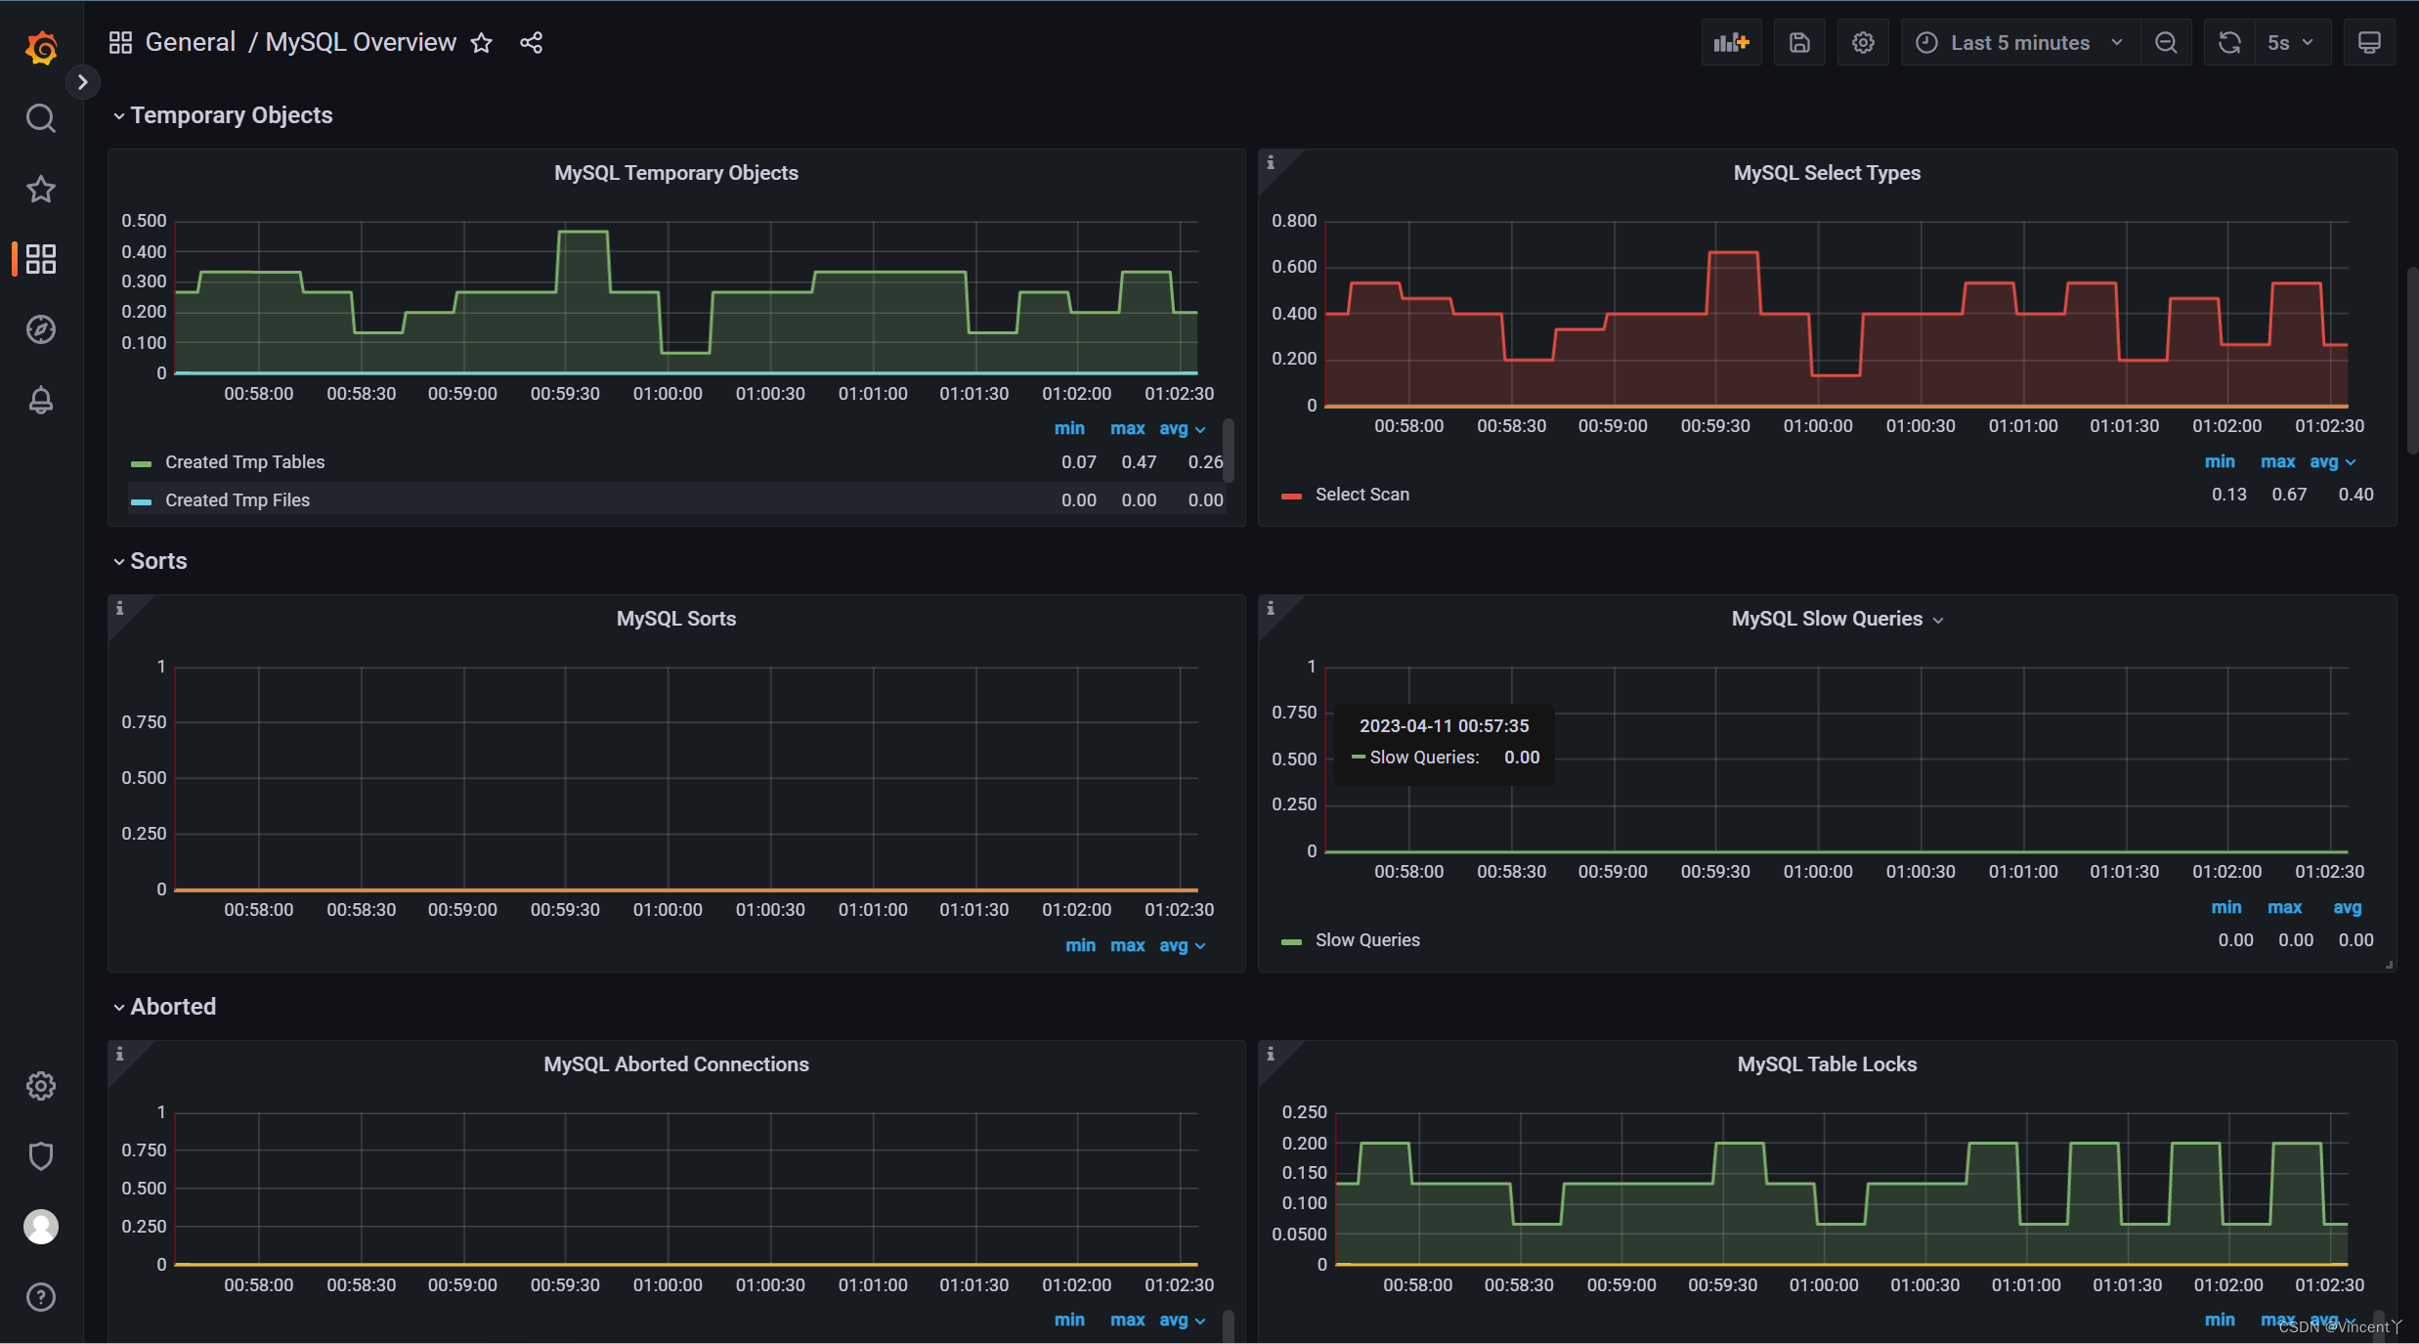Open the Explore compass icon in sidebar
The height and width of the screenshot is (1344, 2419).
click(40, 329)
